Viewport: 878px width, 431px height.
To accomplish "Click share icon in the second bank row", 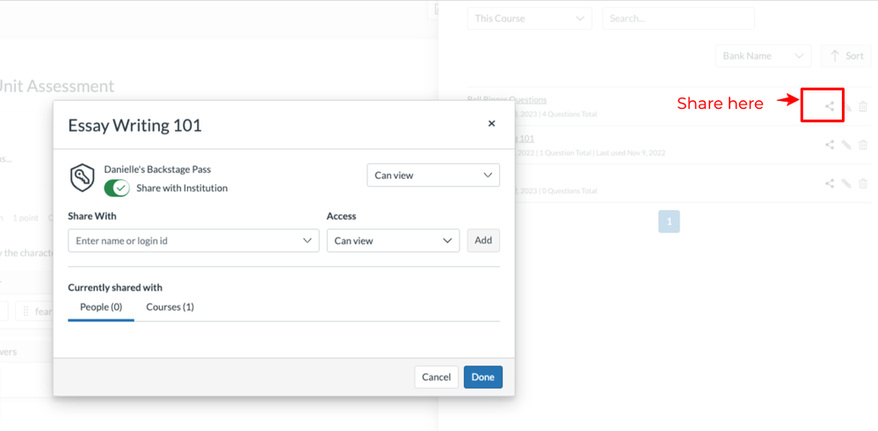I will click(x=830, y=145).
